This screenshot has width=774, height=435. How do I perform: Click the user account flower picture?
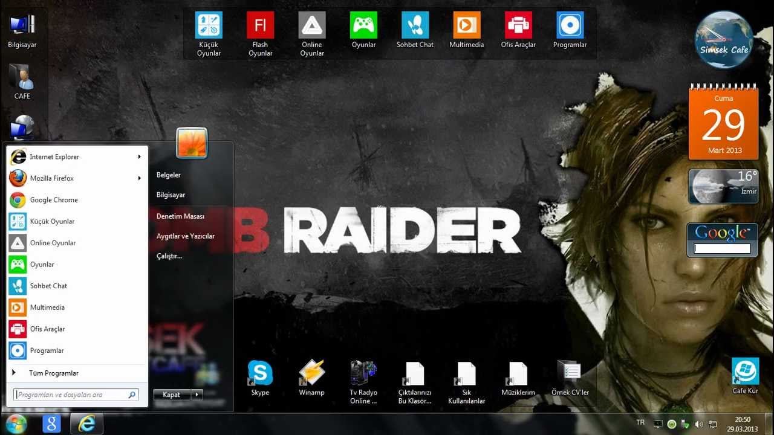(x=192, y=143)
